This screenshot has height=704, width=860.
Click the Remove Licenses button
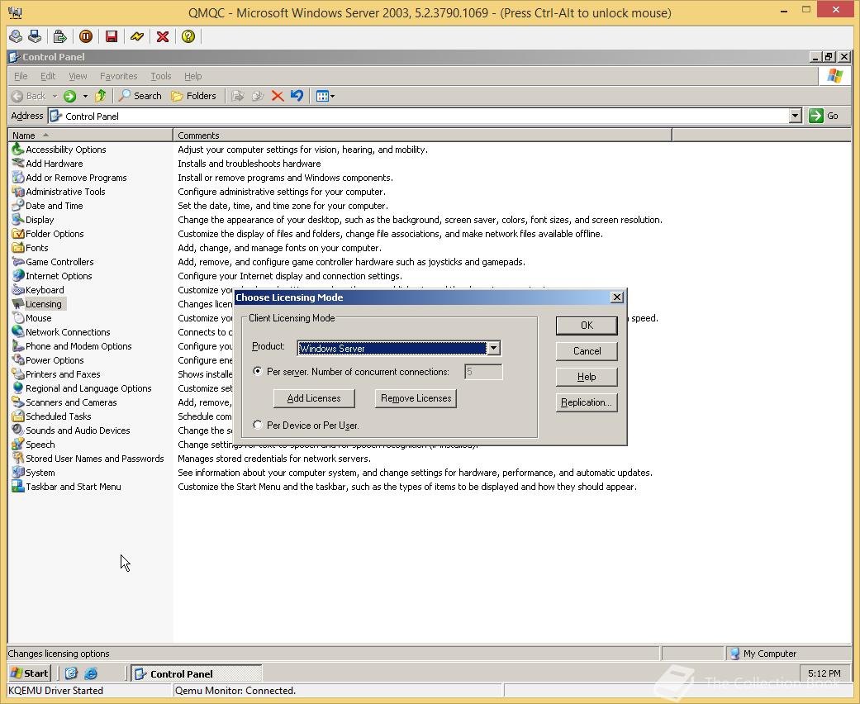(416, 398)
